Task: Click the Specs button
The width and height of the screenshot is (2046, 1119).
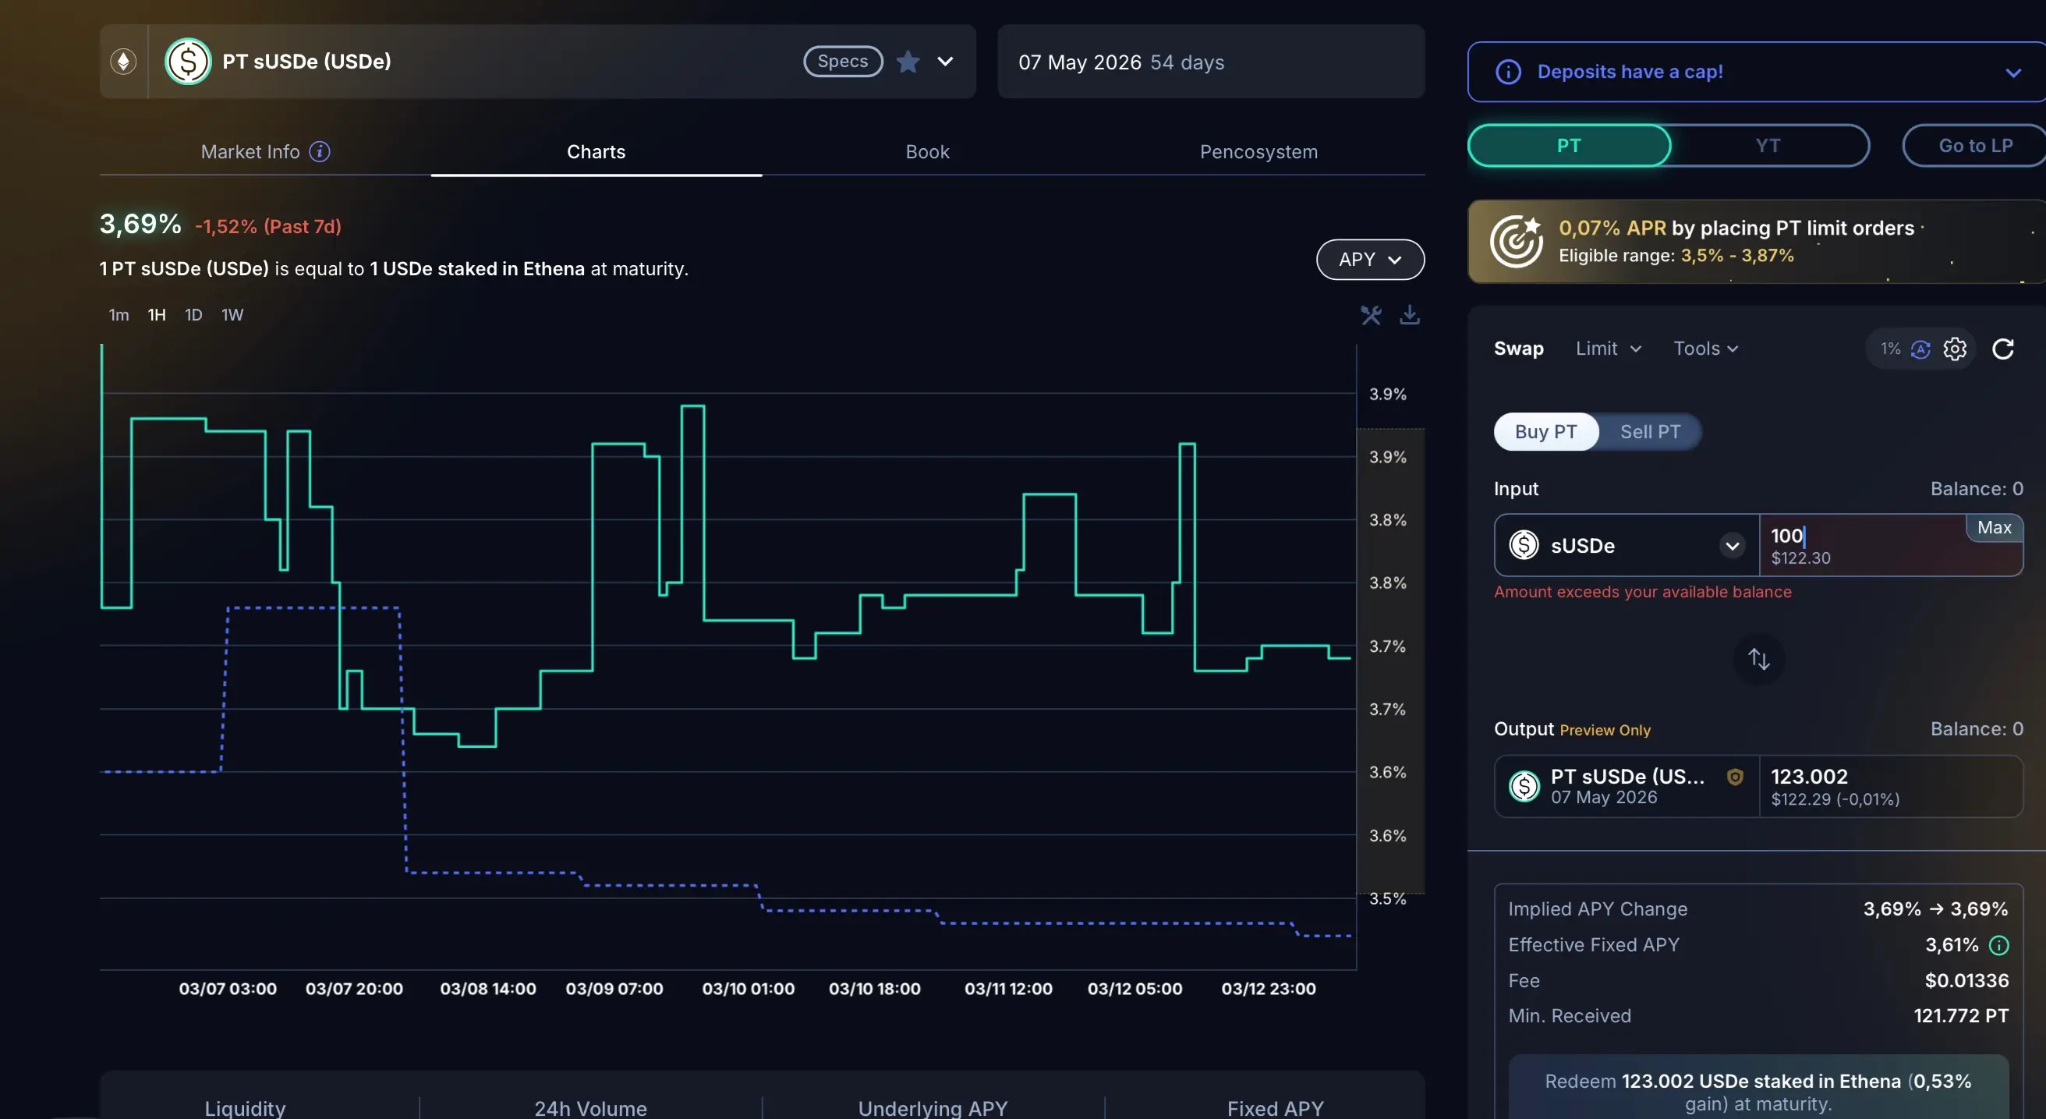Action: [843, 61]
